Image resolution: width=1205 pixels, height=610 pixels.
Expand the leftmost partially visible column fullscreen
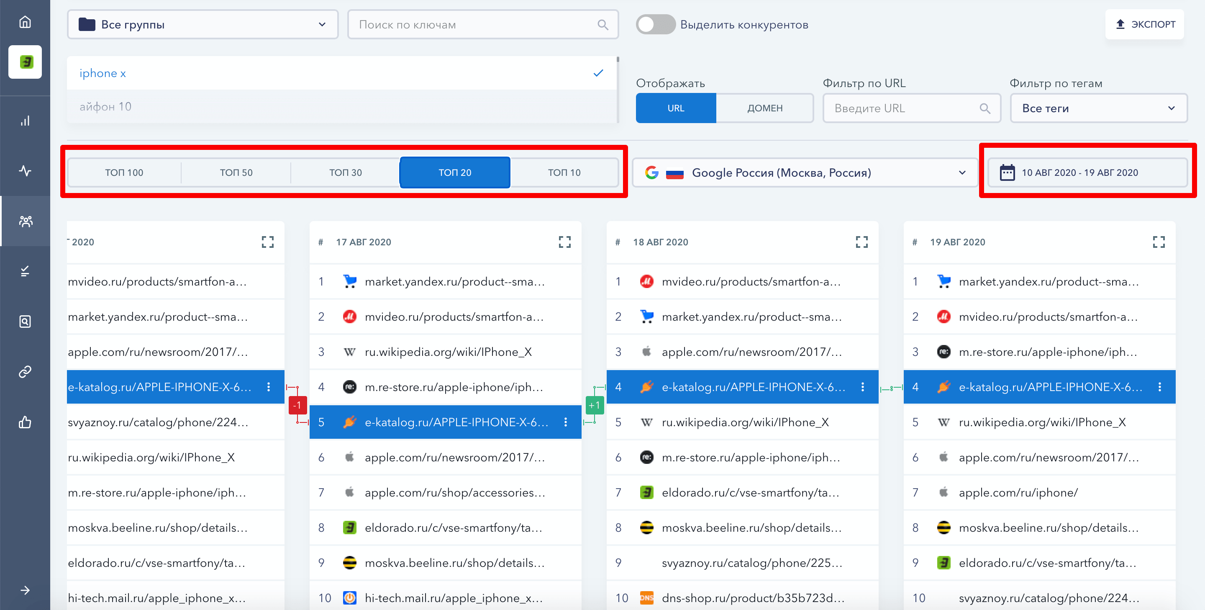coord(268,242)
